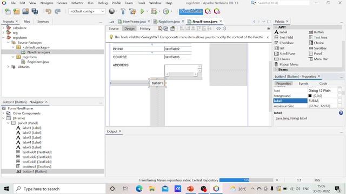Click the Windows taskbar search box
This screenshot has height=194, width=346.
[x=59, y=189]
